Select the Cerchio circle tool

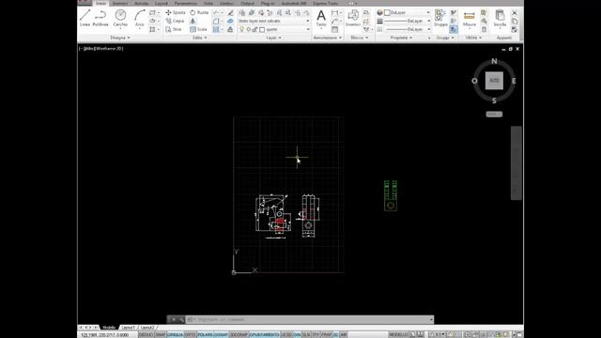pos(120,18)
